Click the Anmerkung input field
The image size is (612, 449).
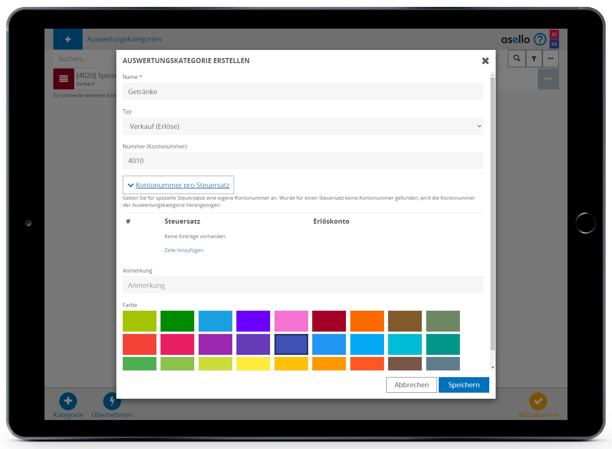[x=303, y=285]
